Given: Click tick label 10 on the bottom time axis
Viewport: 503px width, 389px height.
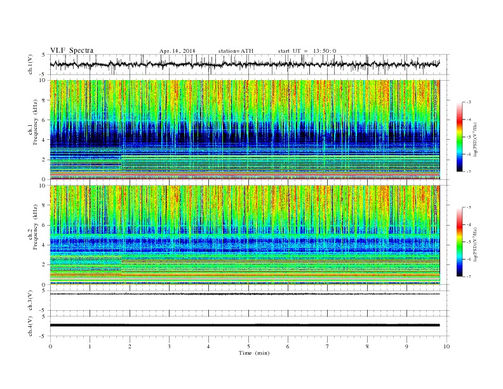Looking at the screenshot, I should coord(446,346).
